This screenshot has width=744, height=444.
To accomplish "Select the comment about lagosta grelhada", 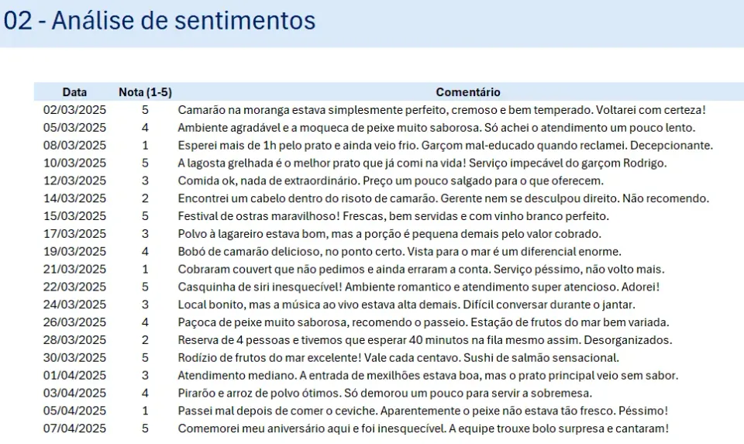I will 422,163.
